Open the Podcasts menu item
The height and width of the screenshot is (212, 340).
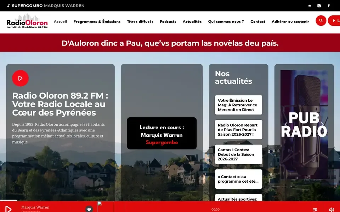coord(168,22)
